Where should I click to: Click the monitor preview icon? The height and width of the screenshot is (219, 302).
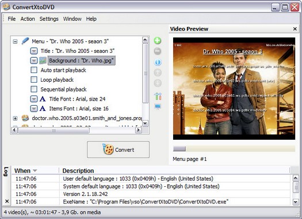(158, 106)
